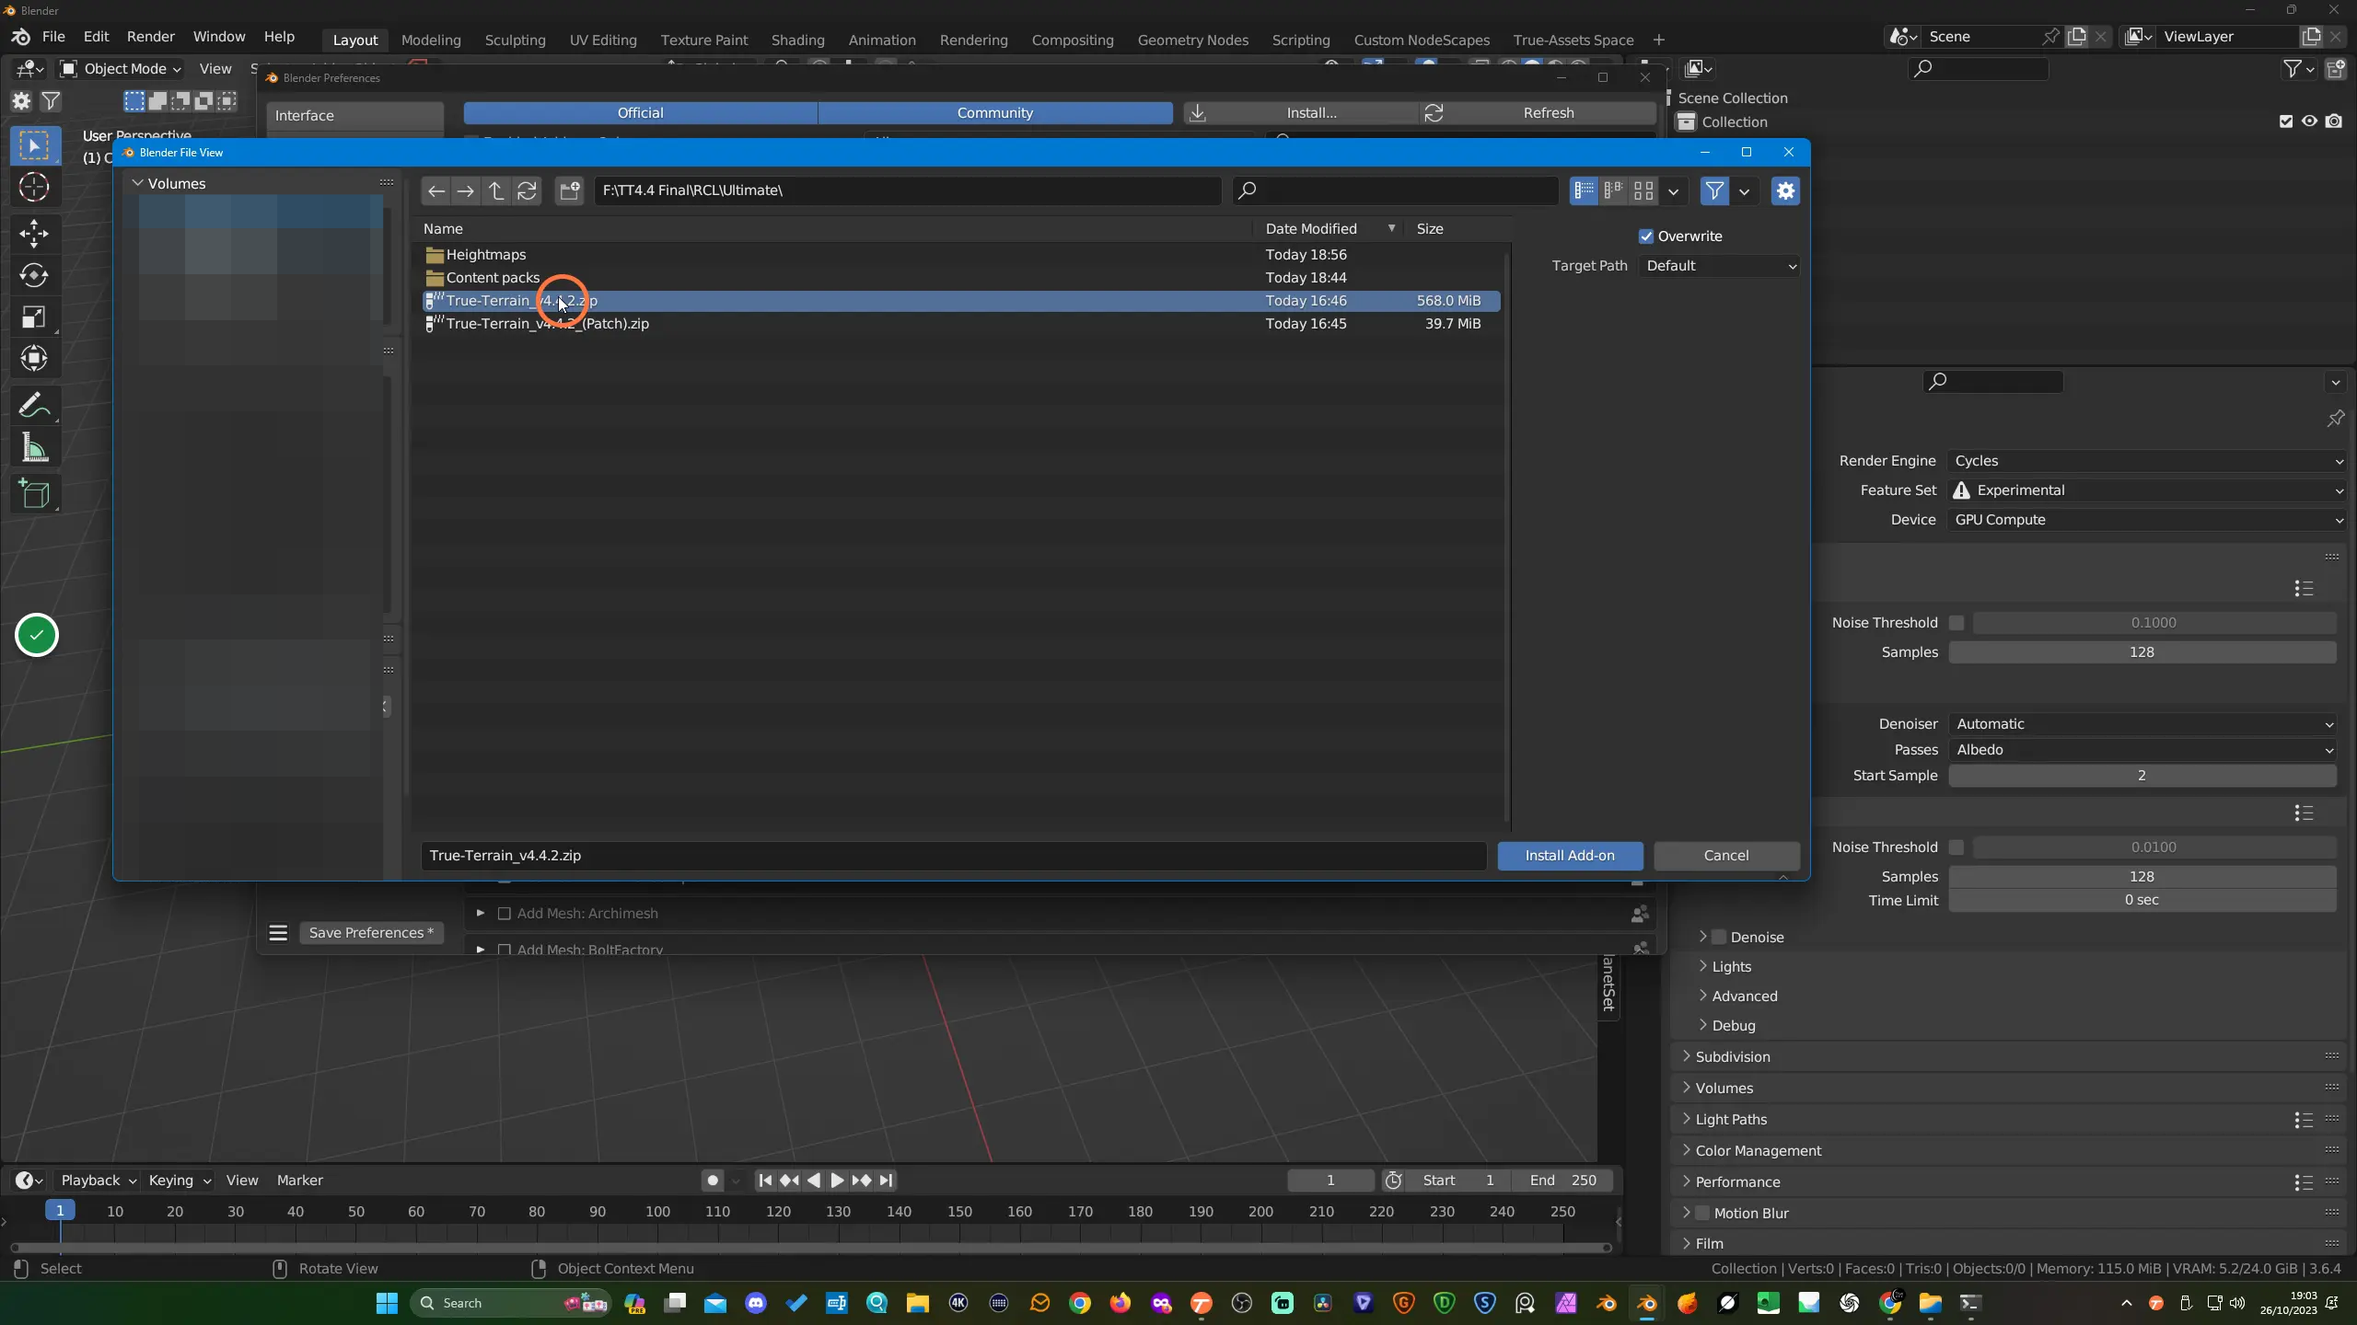Go forward in file browser history
The width and height of the screenshot is (2357, 1325).
pos(466,190)
